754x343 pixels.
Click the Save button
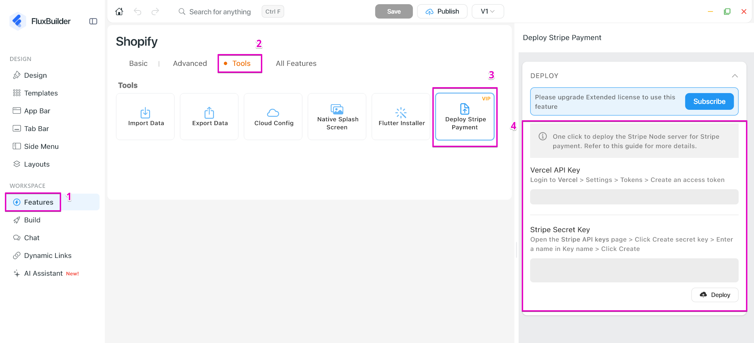point(394,12)
